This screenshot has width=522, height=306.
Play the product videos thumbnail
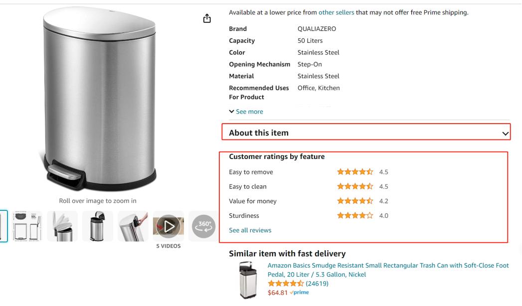(168, 226)
